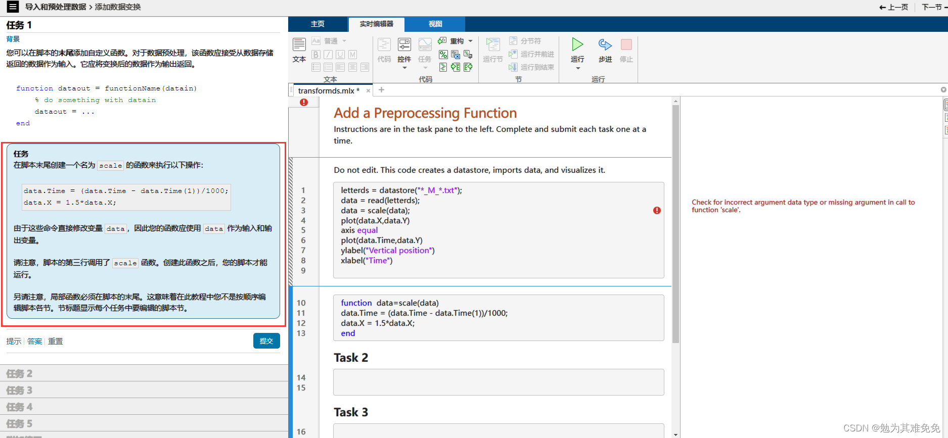The width and height of the screenshot is (948, 438).
Task: Apply bulleted list formatting
Action: coord(316,67)
